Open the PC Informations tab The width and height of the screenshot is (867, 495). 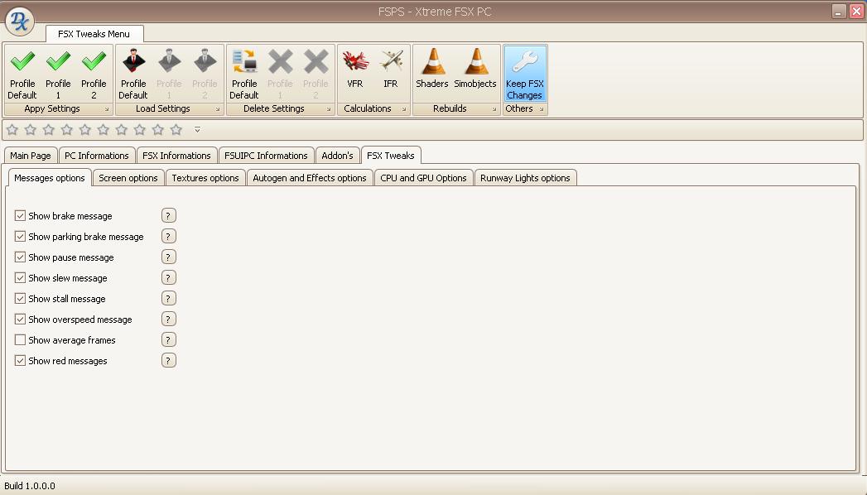97,156
